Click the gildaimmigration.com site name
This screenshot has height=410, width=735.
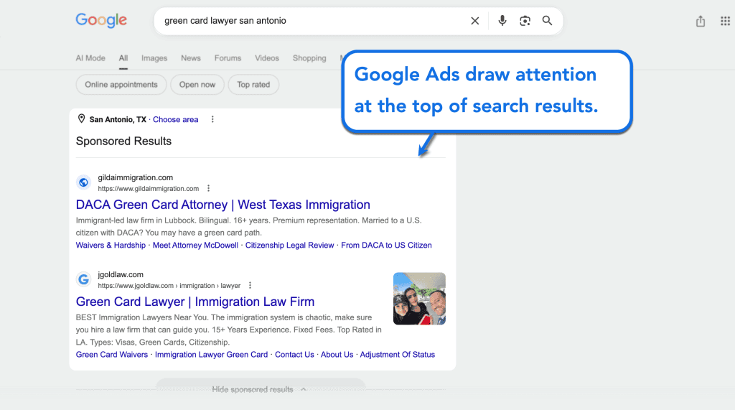(136, 177)
